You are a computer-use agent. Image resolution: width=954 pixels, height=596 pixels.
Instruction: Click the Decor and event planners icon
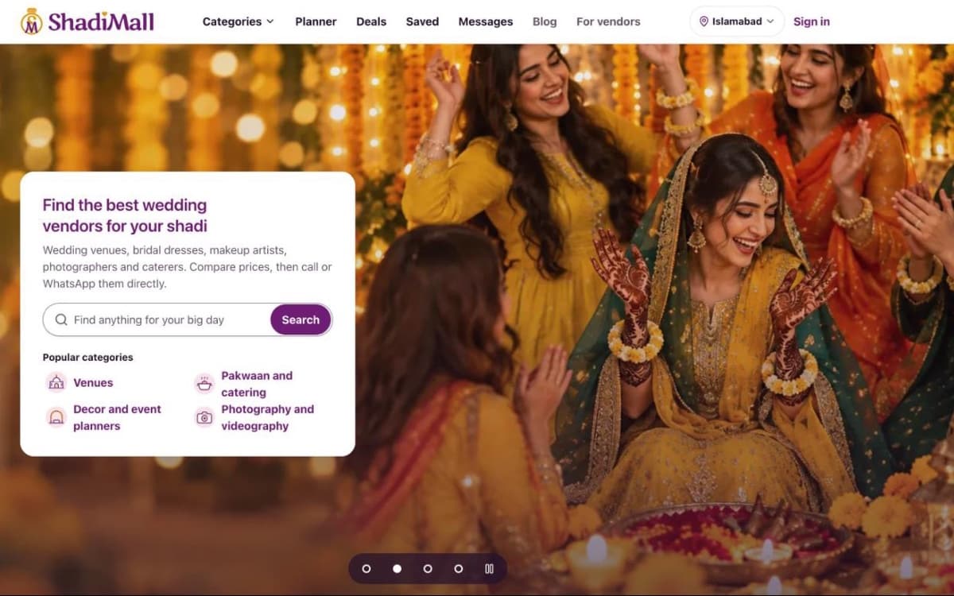56,417
